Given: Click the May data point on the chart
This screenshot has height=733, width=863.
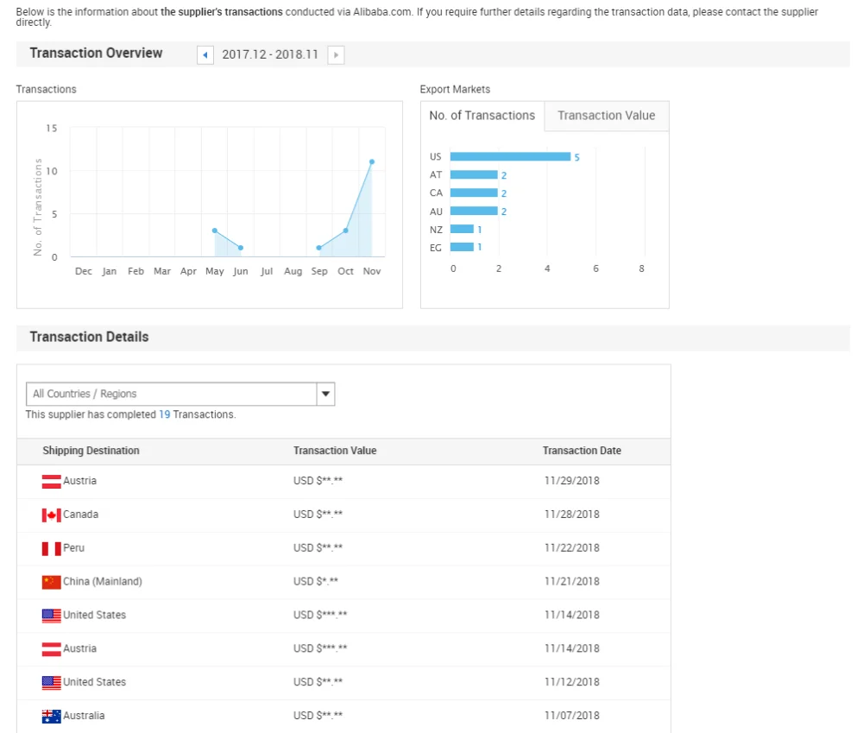Looking at the screenshot, I should (x=215, y=231).
